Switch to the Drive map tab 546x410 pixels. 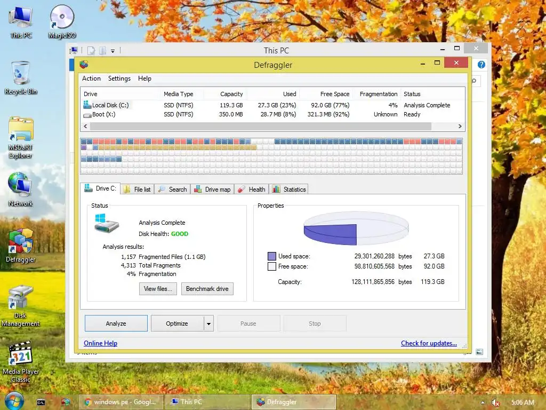[x=212, y=190]
